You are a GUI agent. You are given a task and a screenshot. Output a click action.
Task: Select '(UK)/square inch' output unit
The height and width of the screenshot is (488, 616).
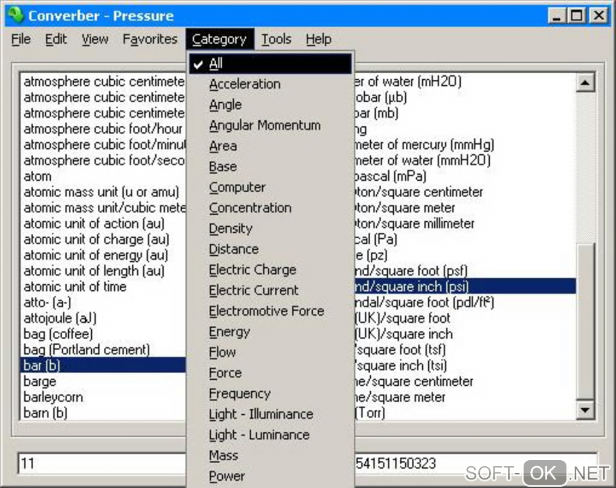click(465, 334)
